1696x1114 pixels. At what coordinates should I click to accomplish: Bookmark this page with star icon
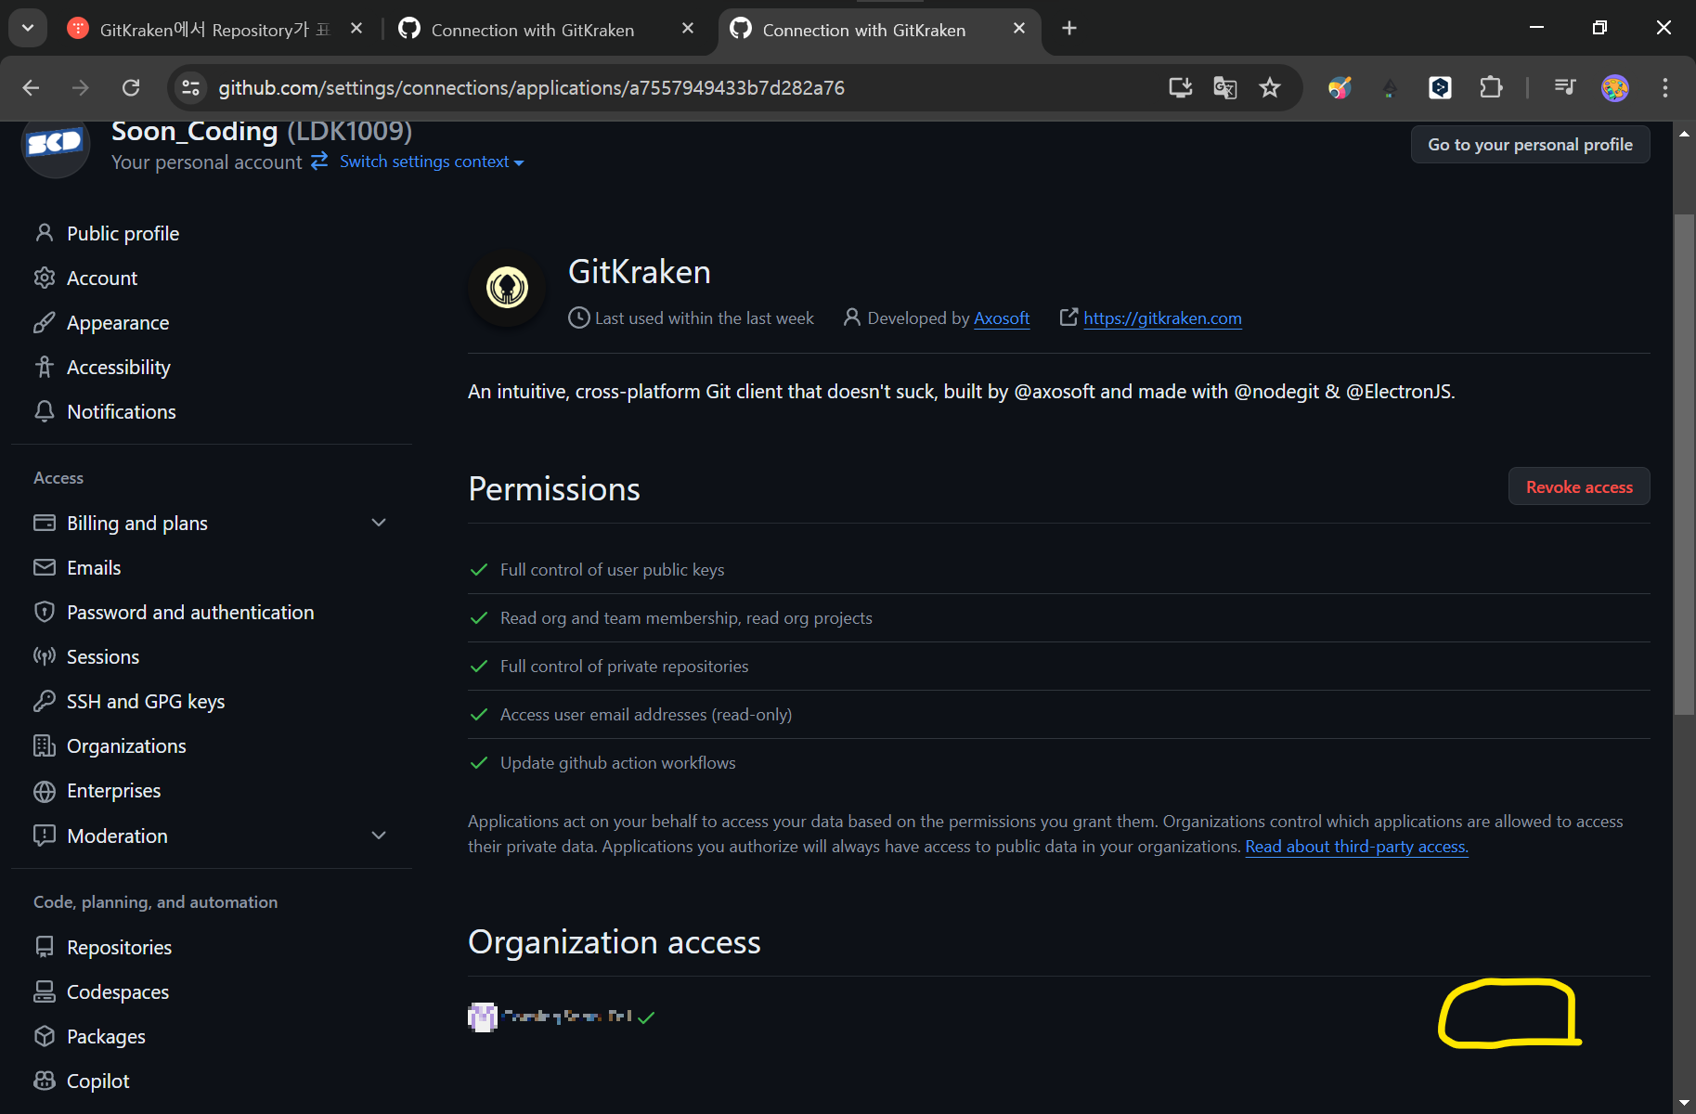pos(1269,87)
